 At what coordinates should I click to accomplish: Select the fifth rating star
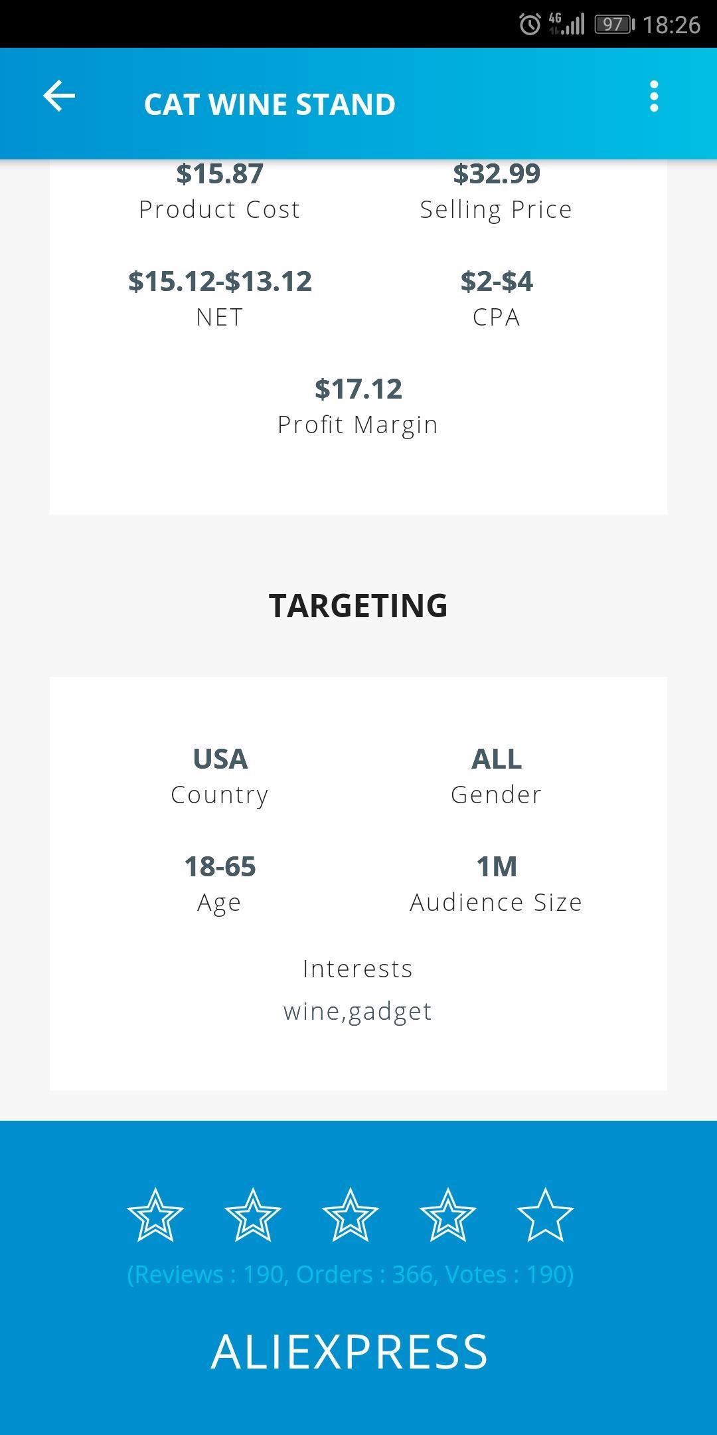(545, 1215)
